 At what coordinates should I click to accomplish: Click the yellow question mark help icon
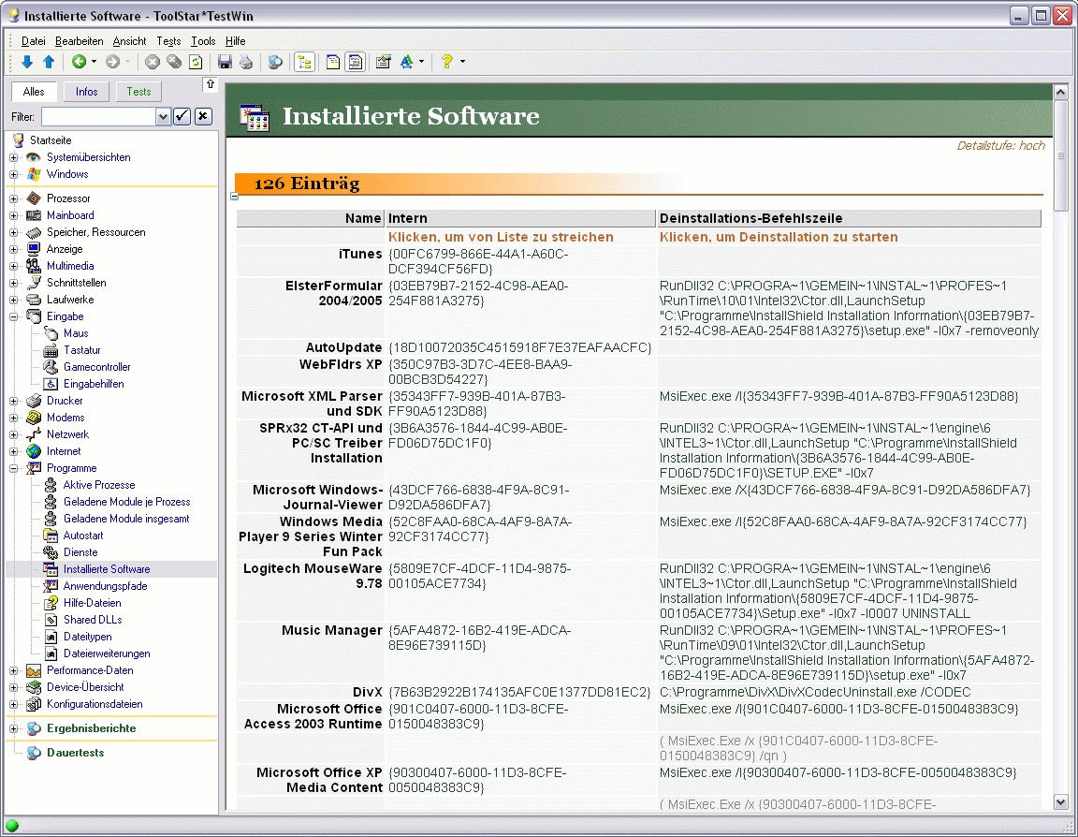[x=447, y=63]
